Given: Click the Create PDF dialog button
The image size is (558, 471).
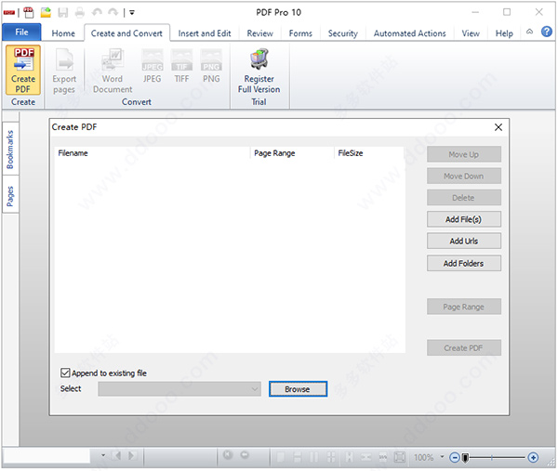Looking at the screenshot, I should coord(464,347).
